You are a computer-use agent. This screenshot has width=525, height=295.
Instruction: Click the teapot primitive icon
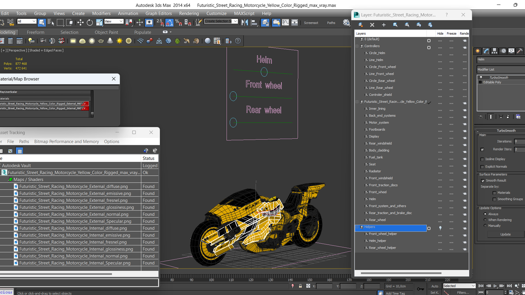(x=101, y=41)
